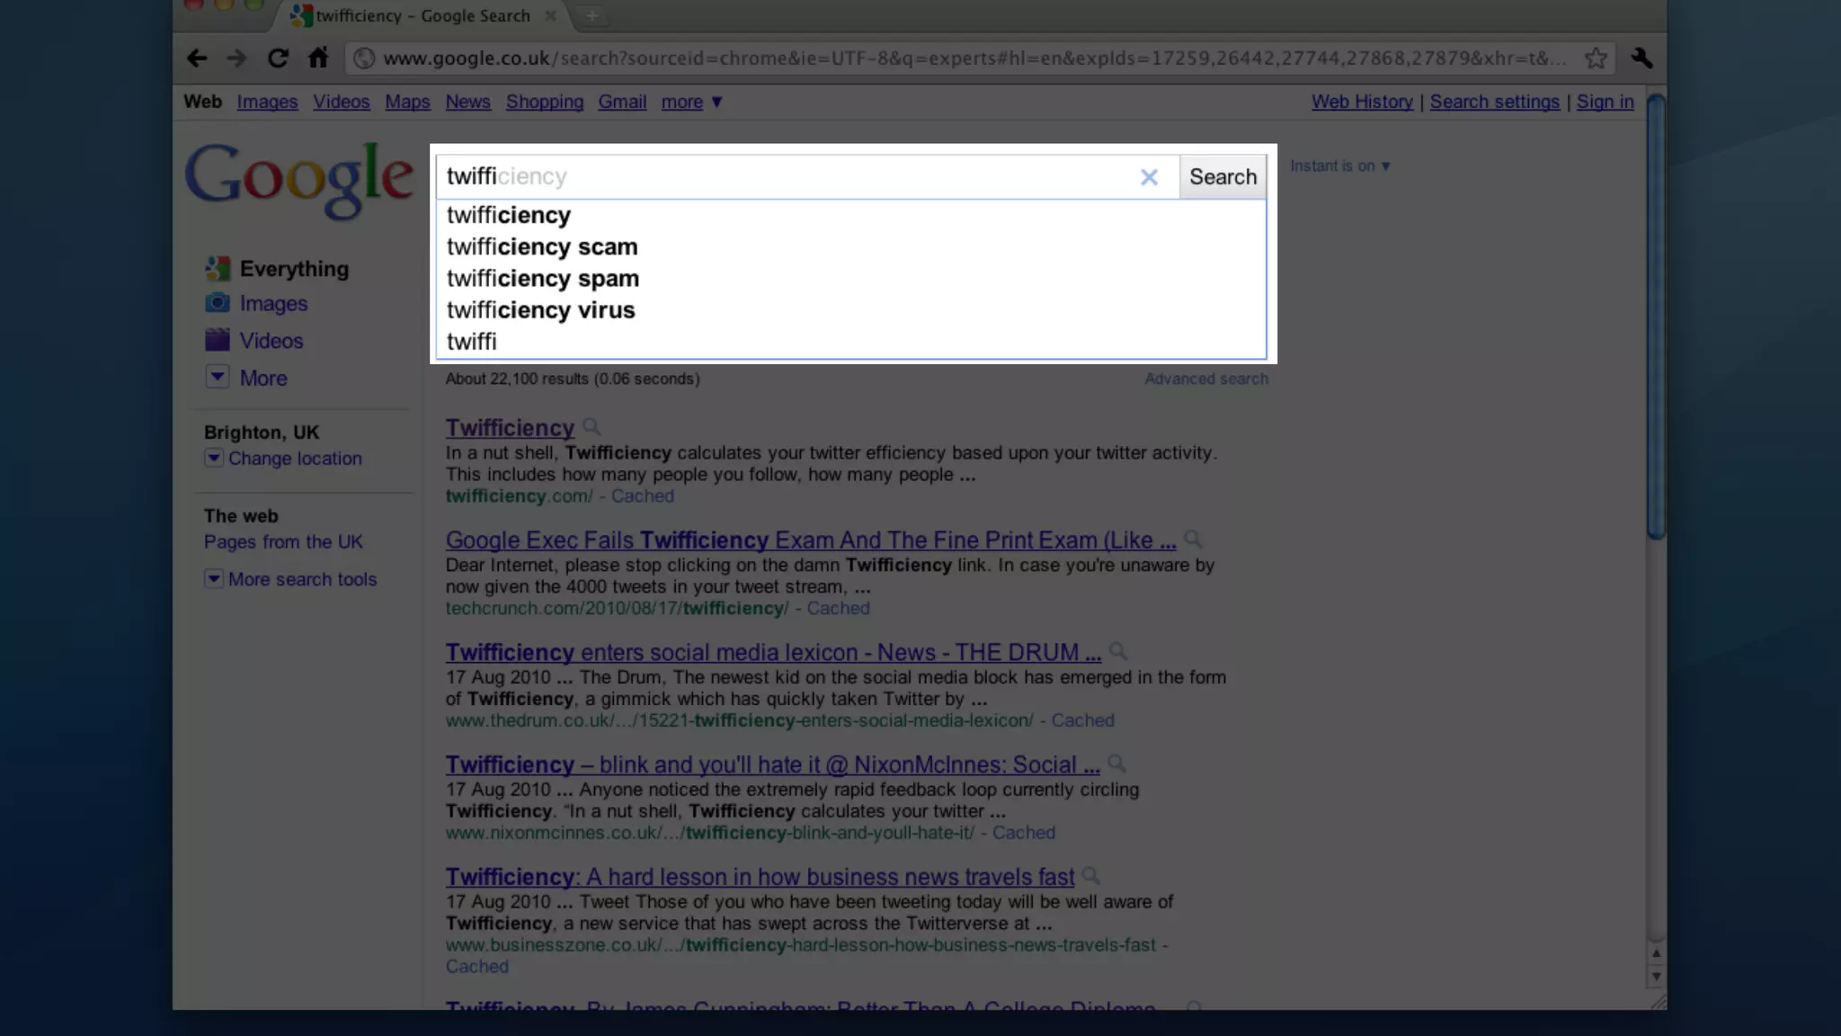Bookmark this page with the star icon
The width and height of the screenshot is (1841, 1036).
[x=1596, y=58]
